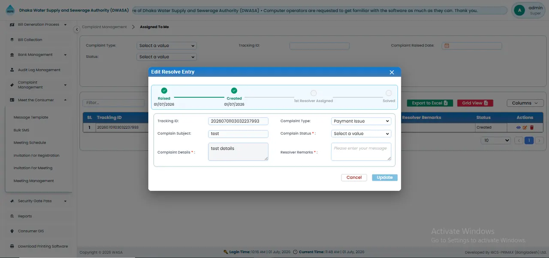Open Message Template in the sidebar

pos(31,117)
